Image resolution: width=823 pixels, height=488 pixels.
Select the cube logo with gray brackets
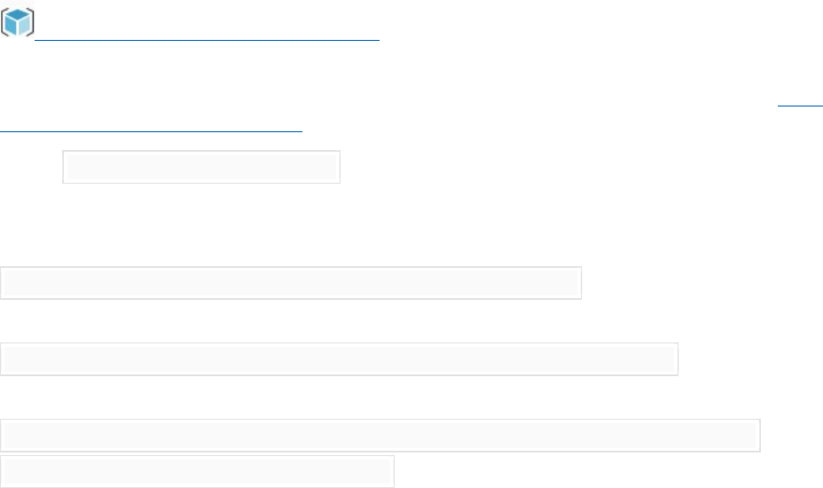coord(18,22)
